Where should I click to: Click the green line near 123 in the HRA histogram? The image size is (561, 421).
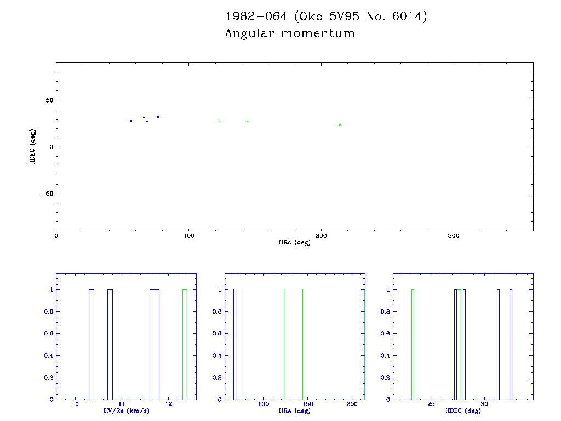284,344
